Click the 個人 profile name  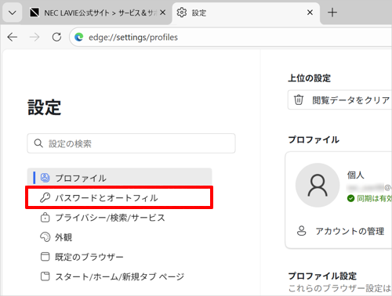(x=355, y=175)
